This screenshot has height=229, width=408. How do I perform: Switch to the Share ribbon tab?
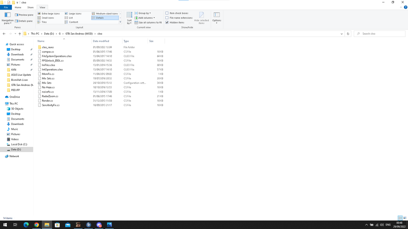coord(30,7)
